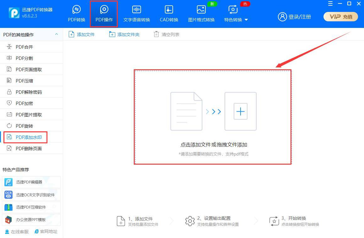
Task: Click the plus box to add file
Action: [241, 111]
